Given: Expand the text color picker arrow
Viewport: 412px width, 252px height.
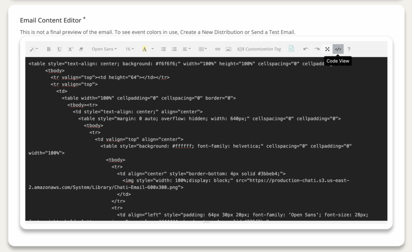Looking at the screenshot, I should (152, 49).
